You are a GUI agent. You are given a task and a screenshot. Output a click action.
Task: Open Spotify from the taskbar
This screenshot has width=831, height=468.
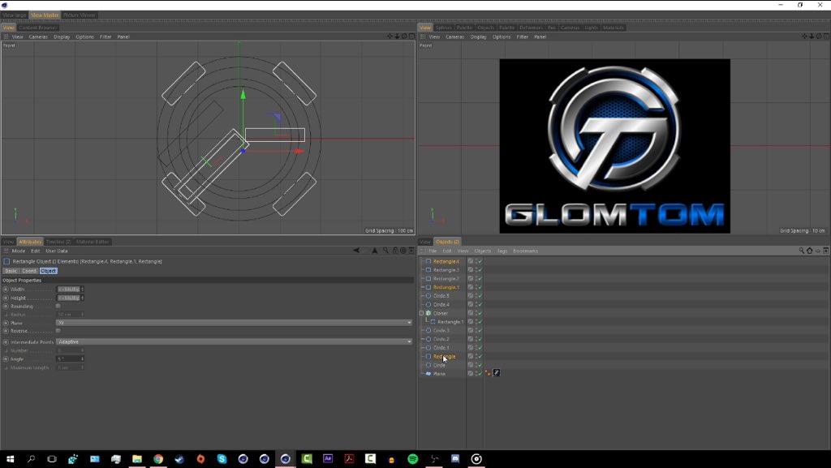point(412,459)
